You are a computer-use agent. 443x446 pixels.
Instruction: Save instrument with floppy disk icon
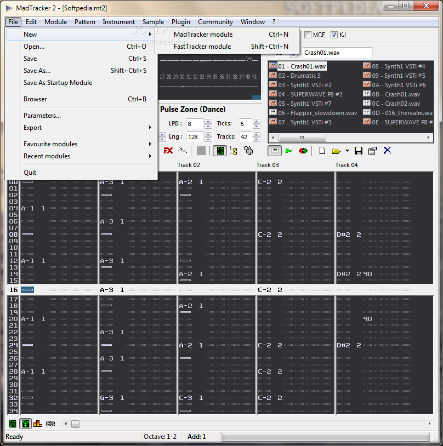tap(359, 151)
